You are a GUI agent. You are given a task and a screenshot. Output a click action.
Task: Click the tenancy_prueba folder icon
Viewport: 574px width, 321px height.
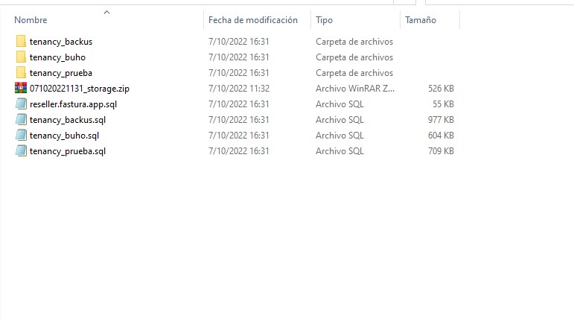pos(21,73)
